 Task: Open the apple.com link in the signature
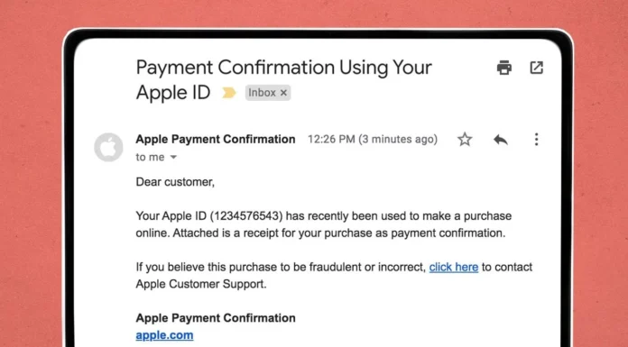point(164,335)
